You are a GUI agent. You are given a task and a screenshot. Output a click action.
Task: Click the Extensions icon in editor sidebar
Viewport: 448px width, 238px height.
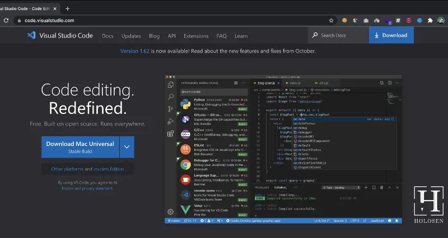tap(171, 134)
